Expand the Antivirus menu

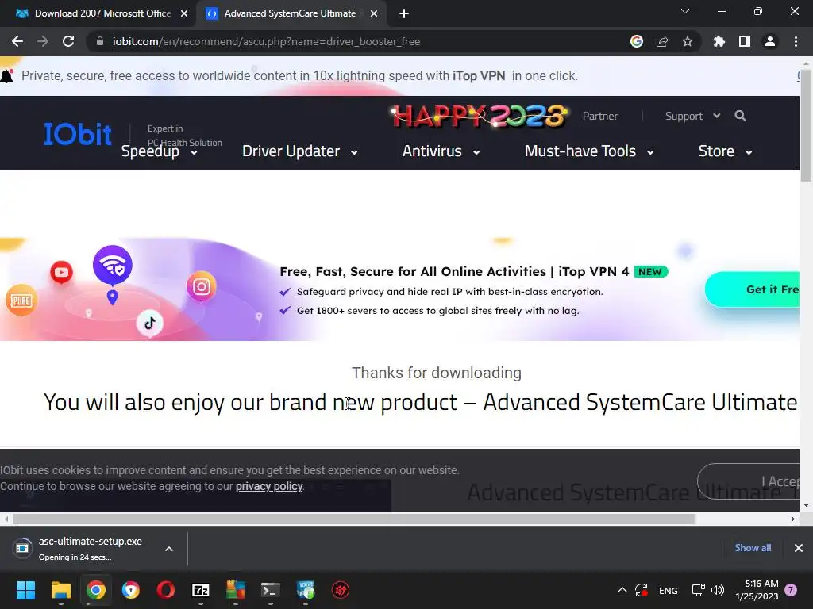point(441,151)
